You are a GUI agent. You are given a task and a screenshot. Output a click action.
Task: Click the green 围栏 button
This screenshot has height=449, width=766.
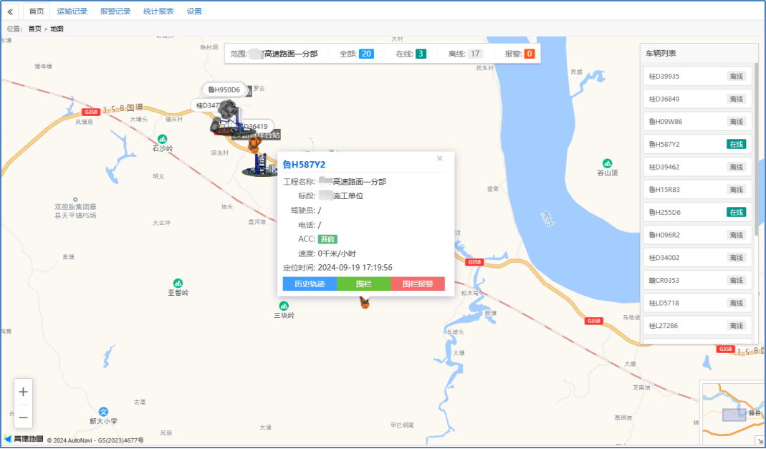(x=364, y=284)
